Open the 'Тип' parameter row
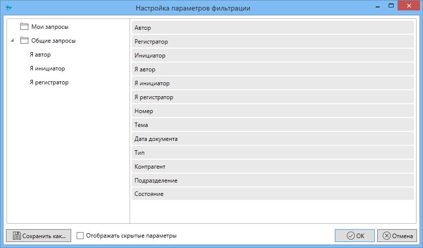Screen dimensions: 423x248 point(273,153)
